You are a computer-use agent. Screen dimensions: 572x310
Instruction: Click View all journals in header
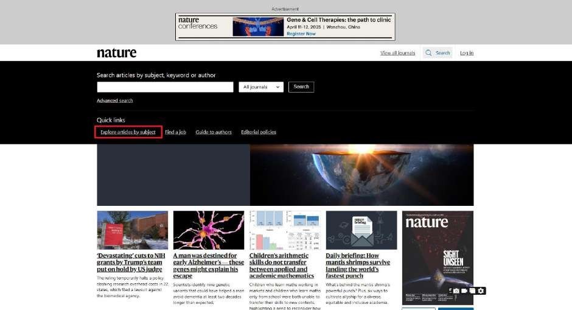coord(397,53)
